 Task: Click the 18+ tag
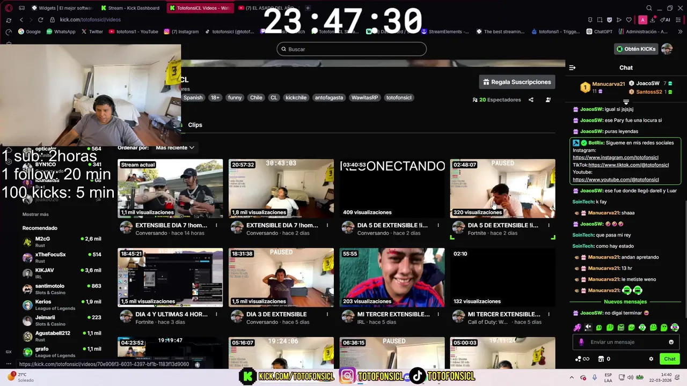pyautogui.click(x=215, y=98)
